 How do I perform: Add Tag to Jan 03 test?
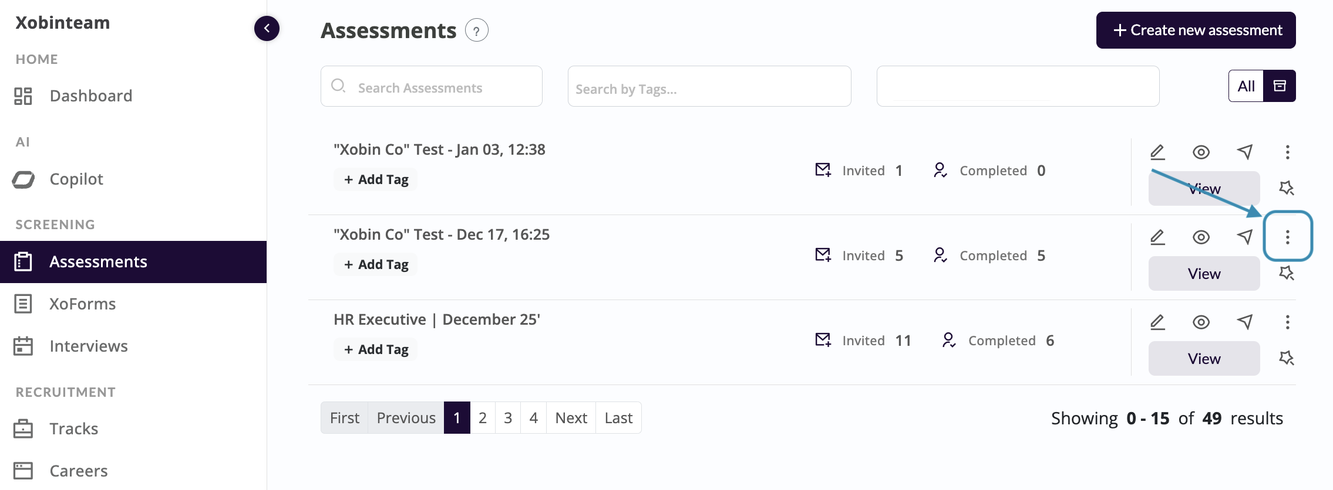[x=376, y=180]
